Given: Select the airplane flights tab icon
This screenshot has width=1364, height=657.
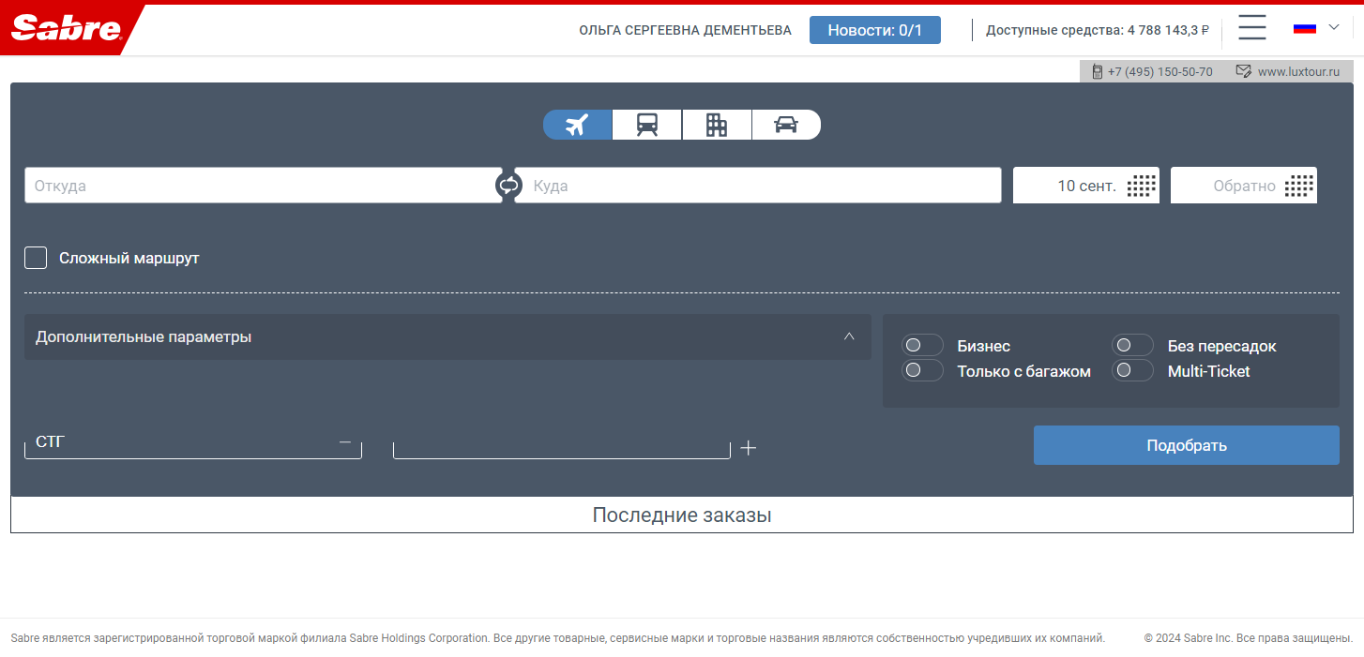Looking at the screenshot, I should click(577, 125).
